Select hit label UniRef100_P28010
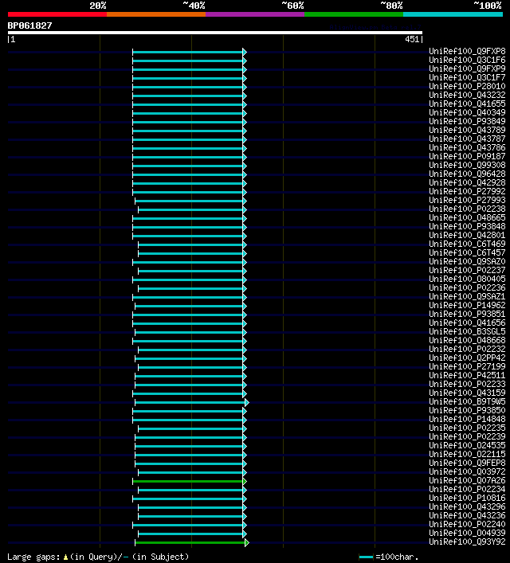This screenshot has width=510, height=563. (x=467, y=86)
